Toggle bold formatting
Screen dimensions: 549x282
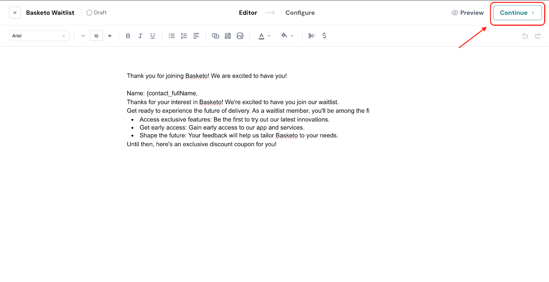click(128, 36)
